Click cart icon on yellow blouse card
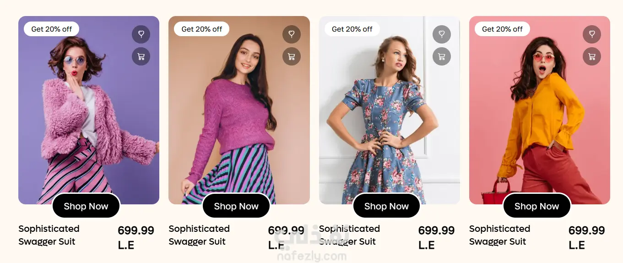The image size is (623, 263). pyautogui.click(x=592, y=56)
